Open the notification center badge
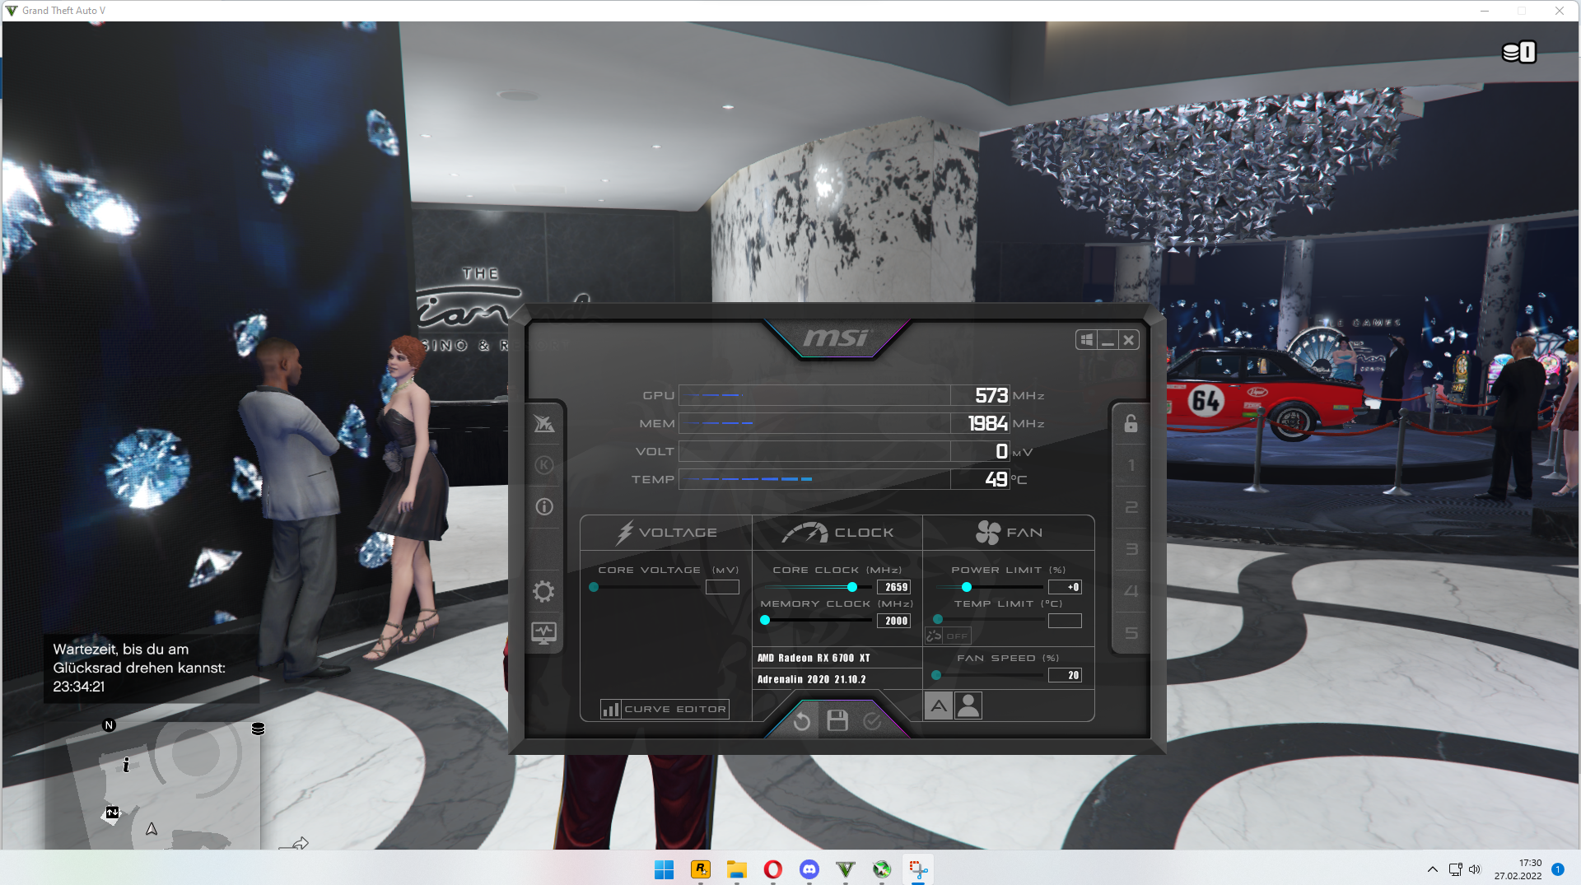The image size is (1581, 885). click(1558, 869)
